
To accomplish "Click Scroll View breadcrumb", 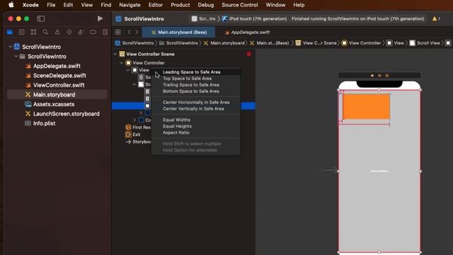I will point(425,43).
